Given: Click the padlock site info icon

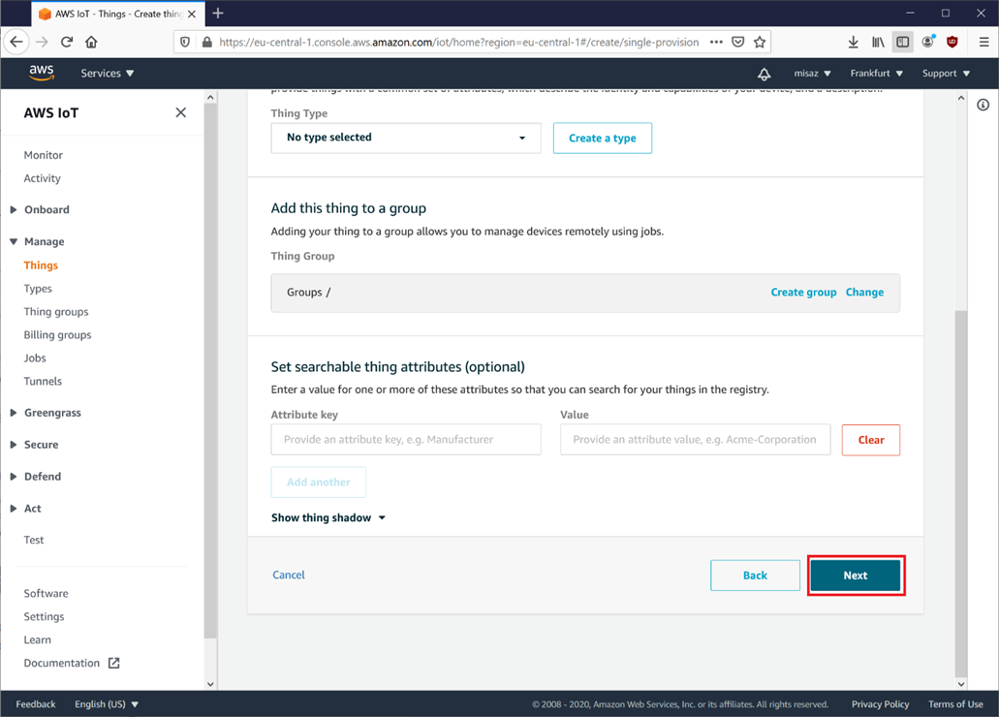Looking at the screenshot, I should coord(206,42).
